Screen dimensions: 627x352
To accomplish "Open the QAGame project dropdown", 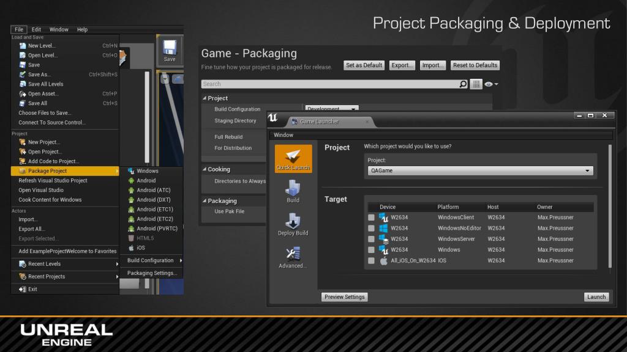I will (480, 170).
